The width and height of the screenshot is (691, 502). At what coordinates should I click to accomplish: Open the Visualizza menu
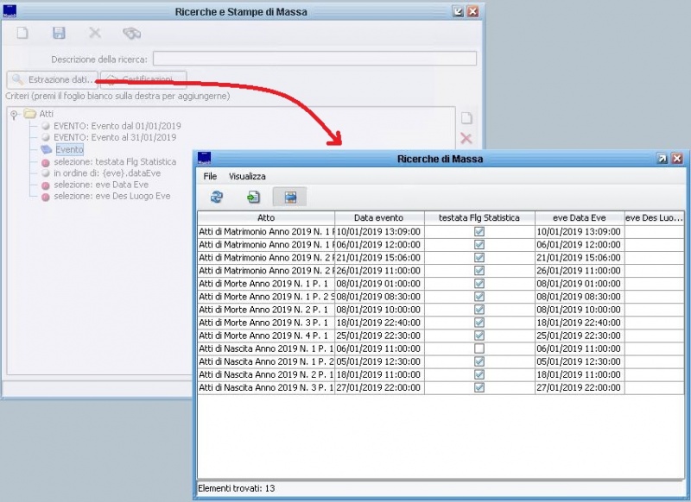pos(247,177)
